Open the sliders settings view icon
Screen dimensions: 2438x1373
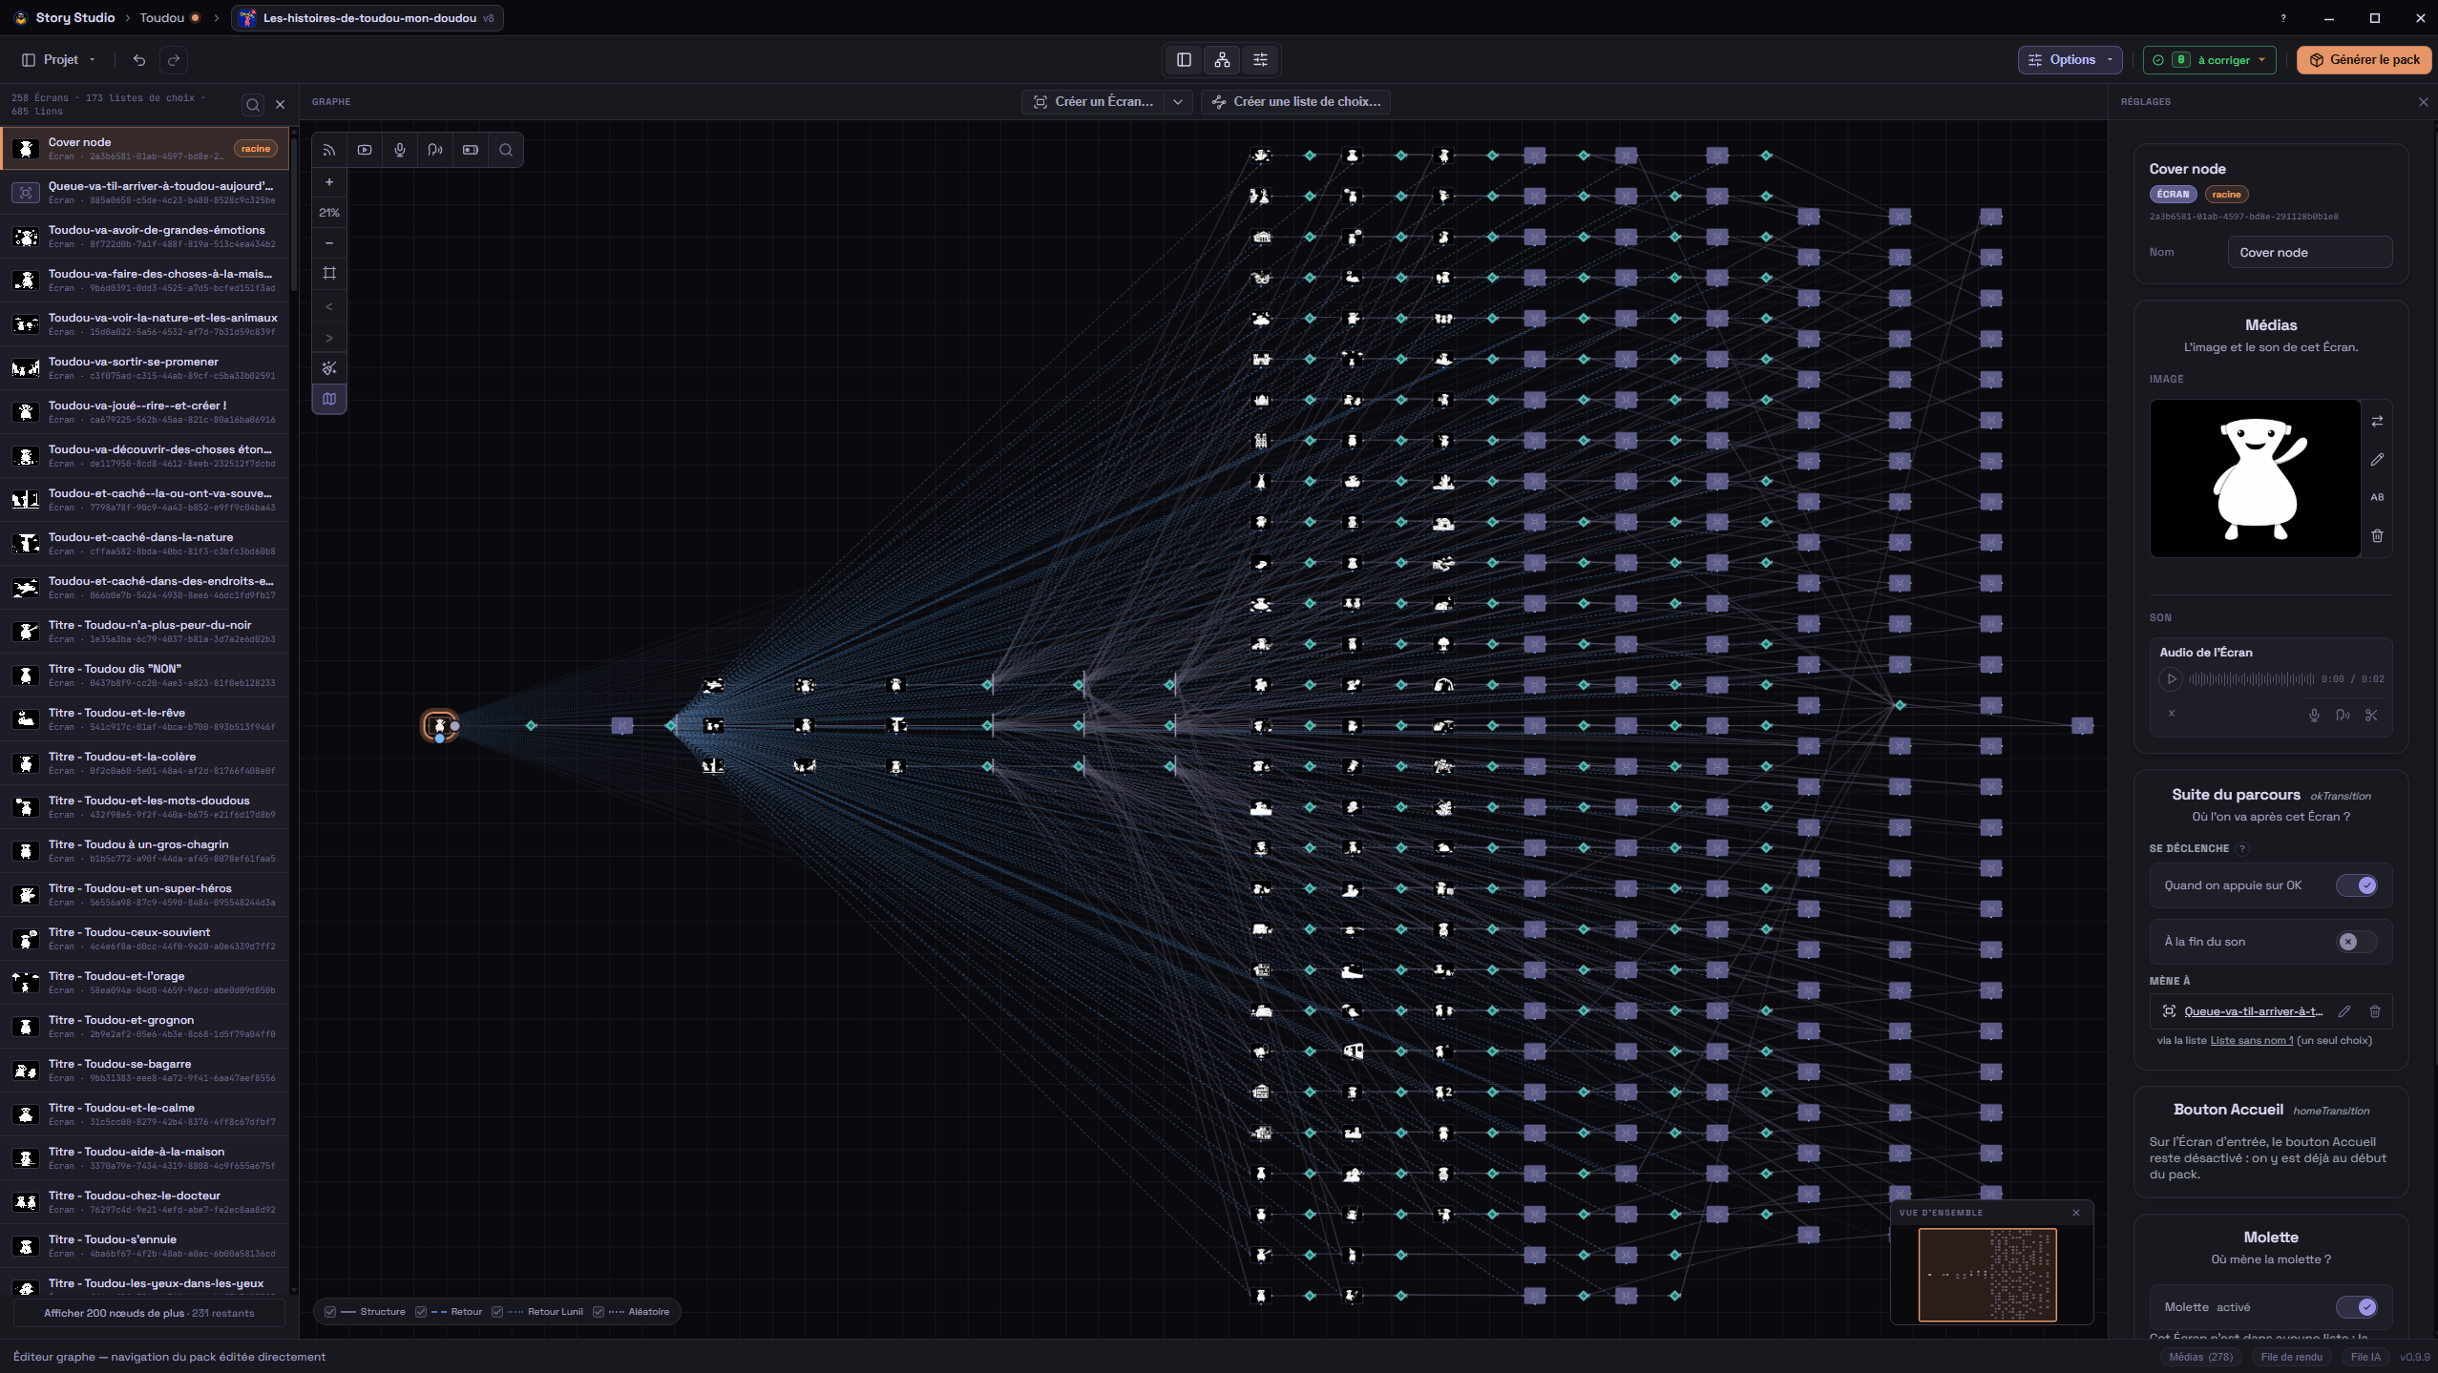(x=1260, y=60)
